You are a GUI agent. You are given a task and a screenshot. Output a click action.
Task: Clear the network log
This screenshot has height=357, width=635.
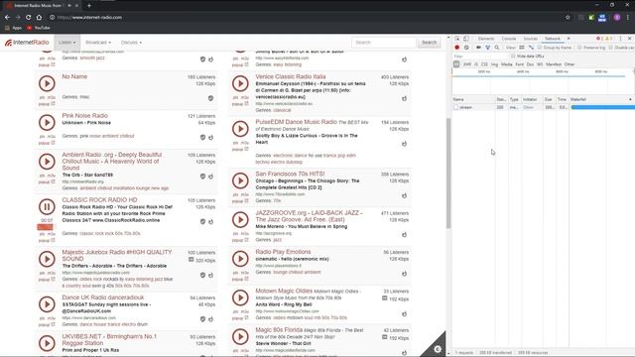click(466, 48)
